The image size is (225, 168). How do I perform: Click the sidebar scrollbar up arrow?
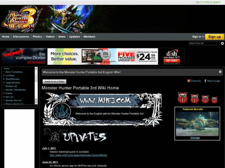pos(36,68)
